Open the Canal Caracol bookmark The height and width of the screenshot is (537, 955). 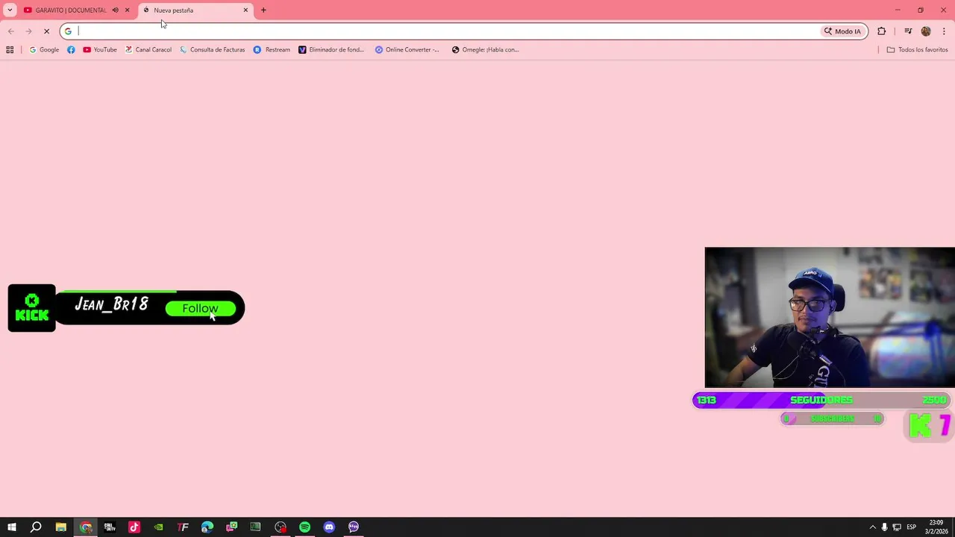pyautogui.click(x=148, y=50)
